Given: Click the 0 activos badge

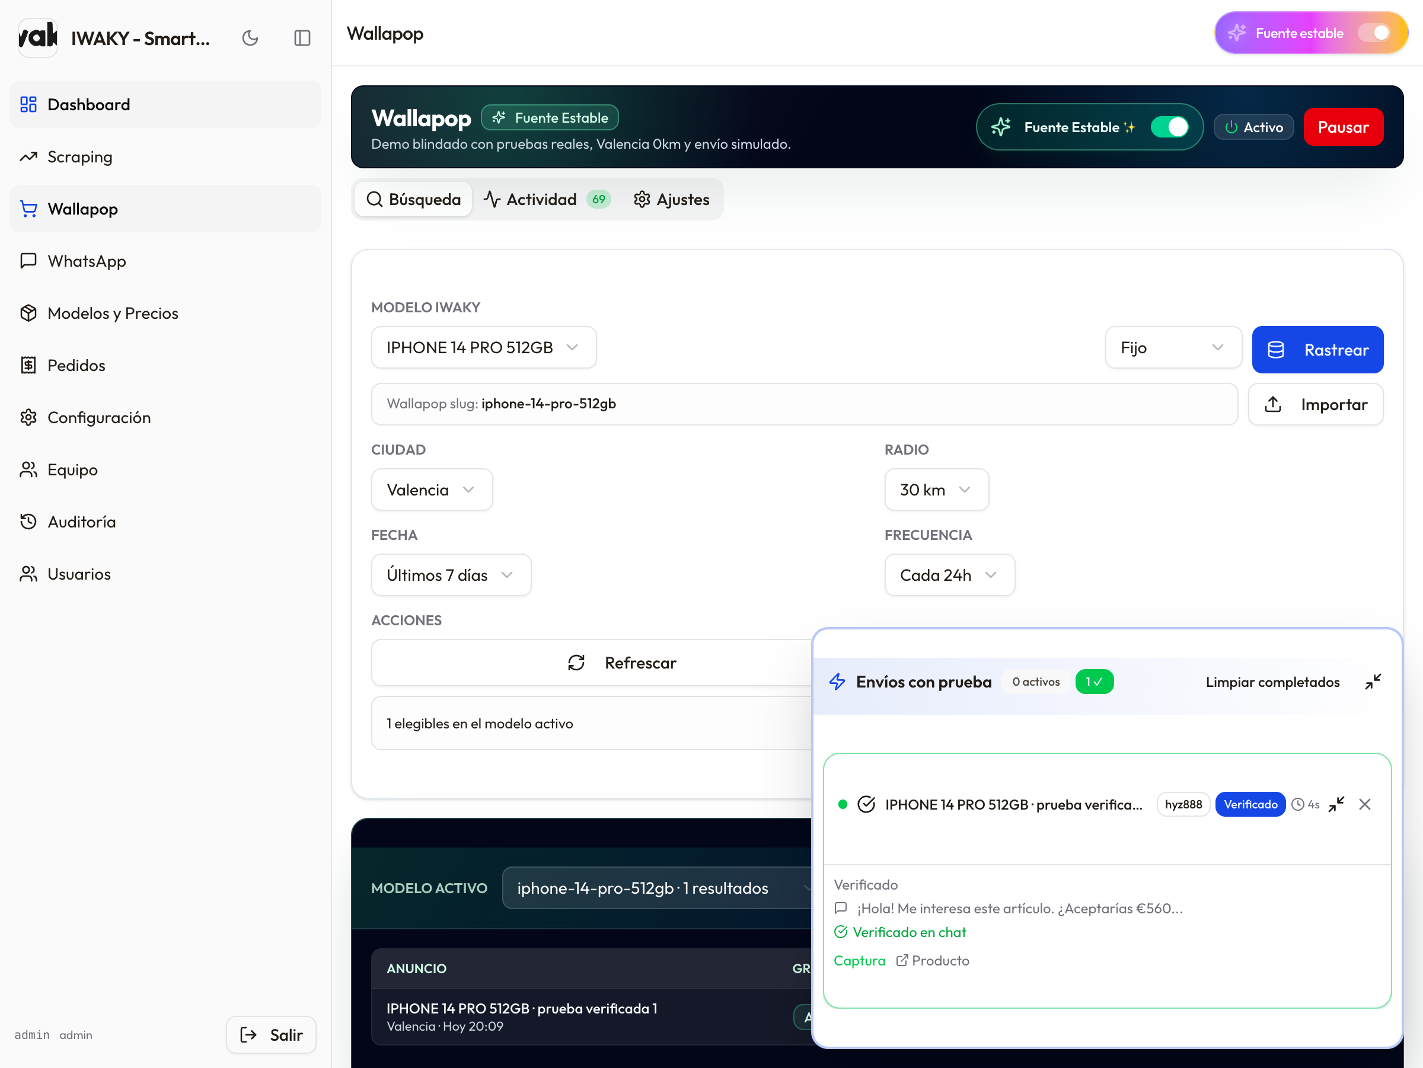Looking at the screenshot, I should click(x=1036, y=682).
